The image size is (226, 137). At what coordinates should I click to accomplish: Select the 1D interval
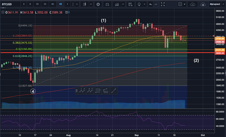pos(60,4)
